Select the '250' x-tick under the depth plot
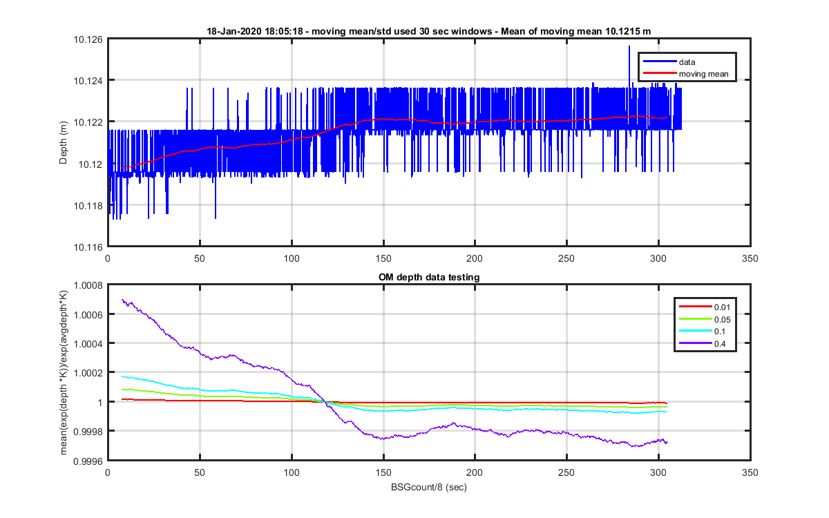829x518 pixels. [566, 258]
